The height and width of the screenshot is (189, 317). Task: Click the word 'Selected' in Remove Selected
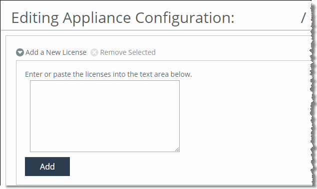pos(142,52)
